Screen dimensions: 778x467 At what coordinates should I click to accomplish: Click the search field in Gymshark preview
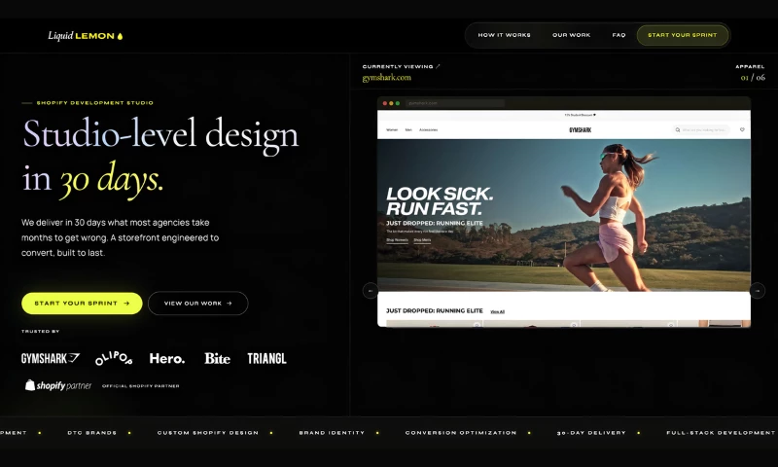[x=701, y=129]
